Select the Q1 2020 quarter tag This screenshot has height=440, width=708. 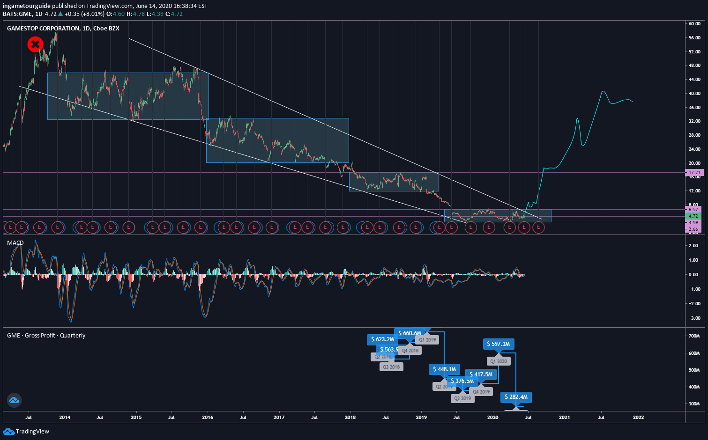click(x=499, y=361)
